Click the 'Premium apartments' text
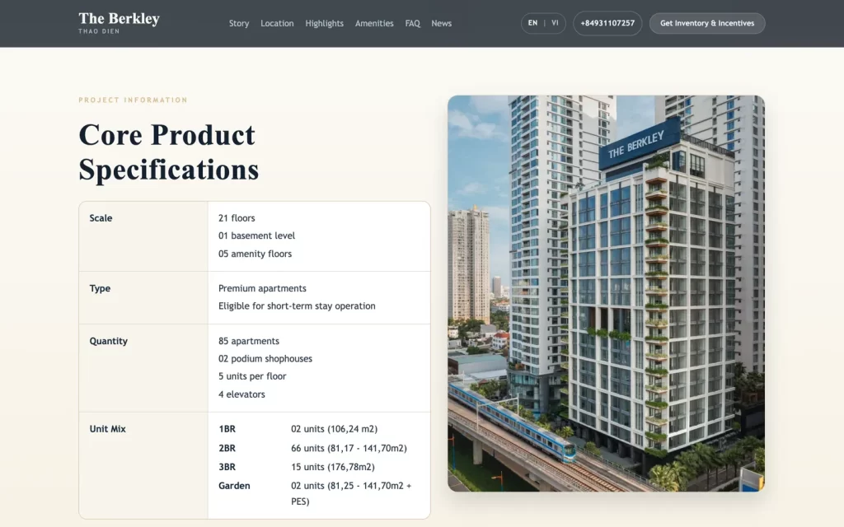Screen dimensions: 844x527 pos(262,288)
